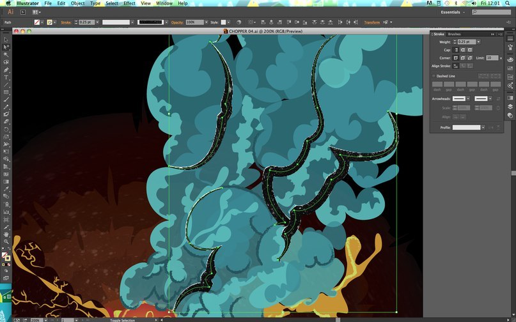The width and height of the screenshot is (516, 322).
Task: Open the Window menu
Action: tap(164, 3)
